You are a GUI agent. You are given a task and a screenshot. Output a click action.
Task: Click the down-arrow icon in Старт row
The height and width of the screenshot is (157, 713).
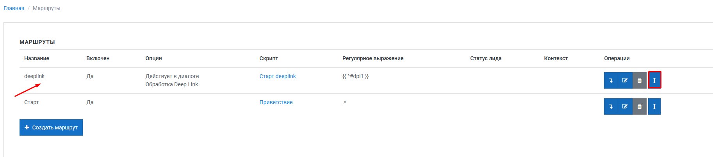[x=611, y=106]
